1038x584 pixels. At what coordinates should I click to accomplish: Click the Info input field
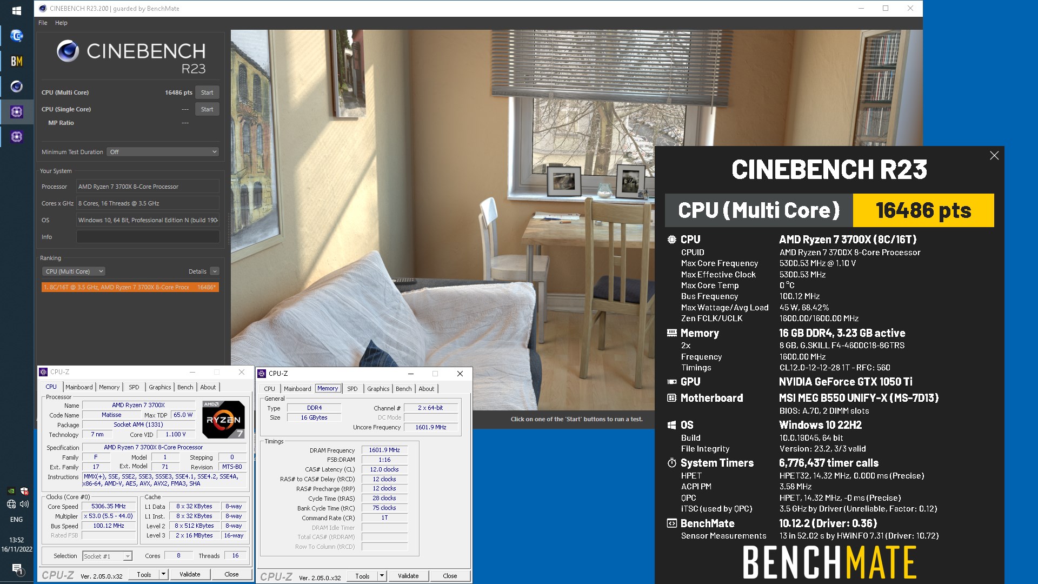(x=148, y=237)
